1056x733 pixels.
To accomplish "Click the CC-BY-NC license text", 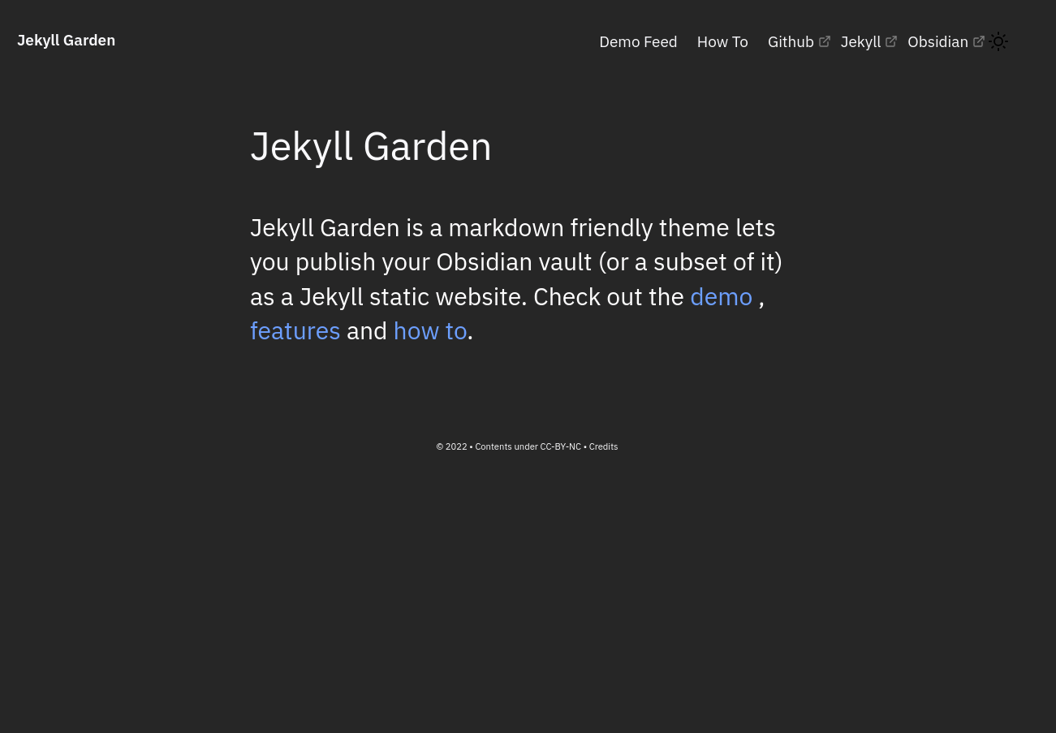I will click(x=560, y=446).
